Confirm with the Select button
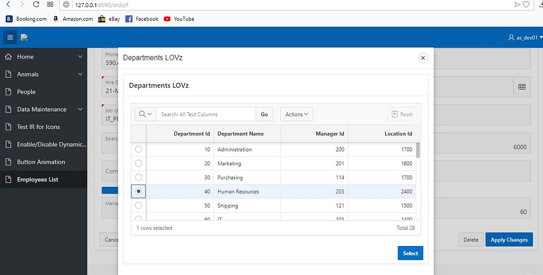The image size is (543, 275). (410, 253)
